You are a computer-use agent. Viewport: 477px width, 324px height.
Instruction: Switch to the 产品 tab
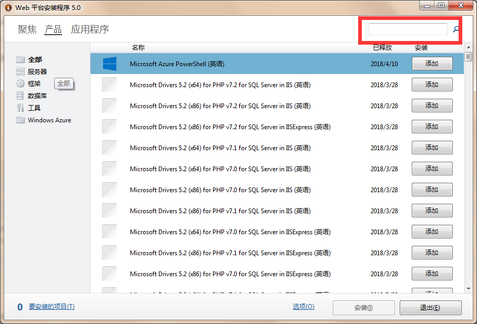tap(53, 29)
